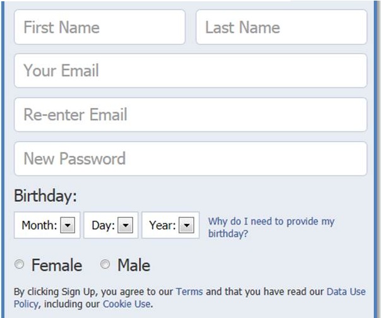The width and height of the screenshot is (382, 318).
Task: Click the 'Month:' label text
Action: click(x=39, y=225)
